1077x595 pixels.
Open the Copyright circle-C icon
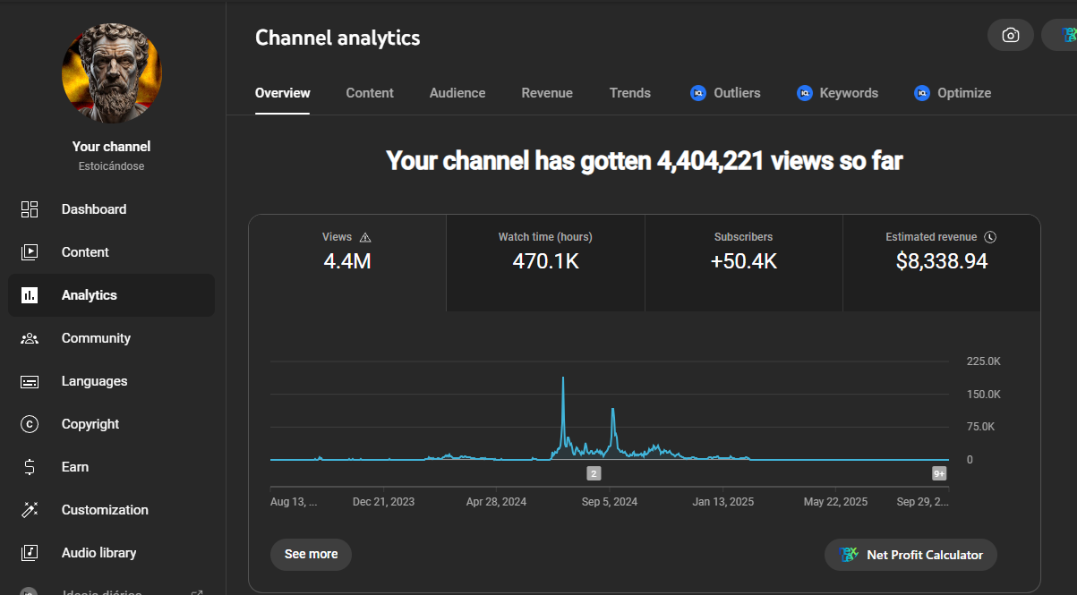coord(30,424)
